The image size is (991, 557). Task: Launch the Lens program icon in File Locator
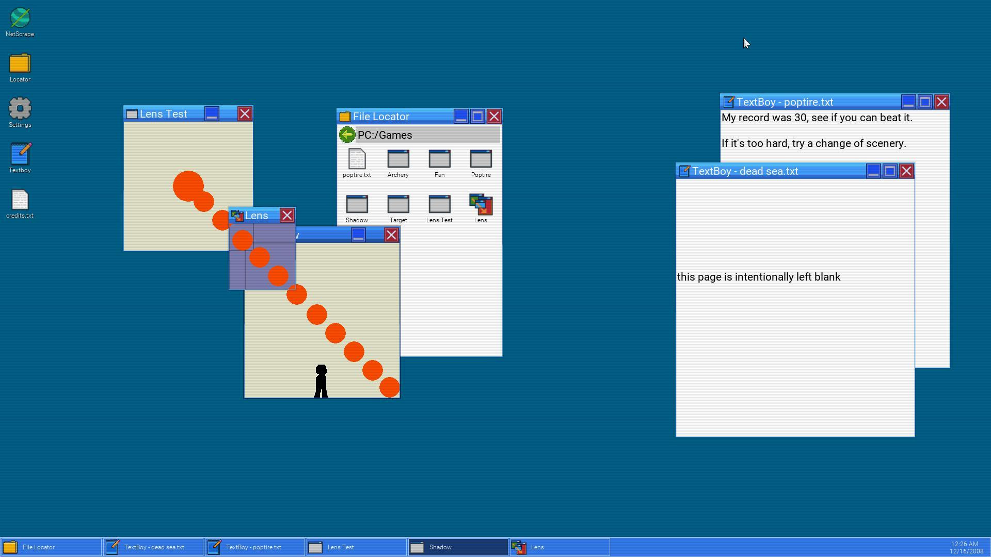click(481, 209)
